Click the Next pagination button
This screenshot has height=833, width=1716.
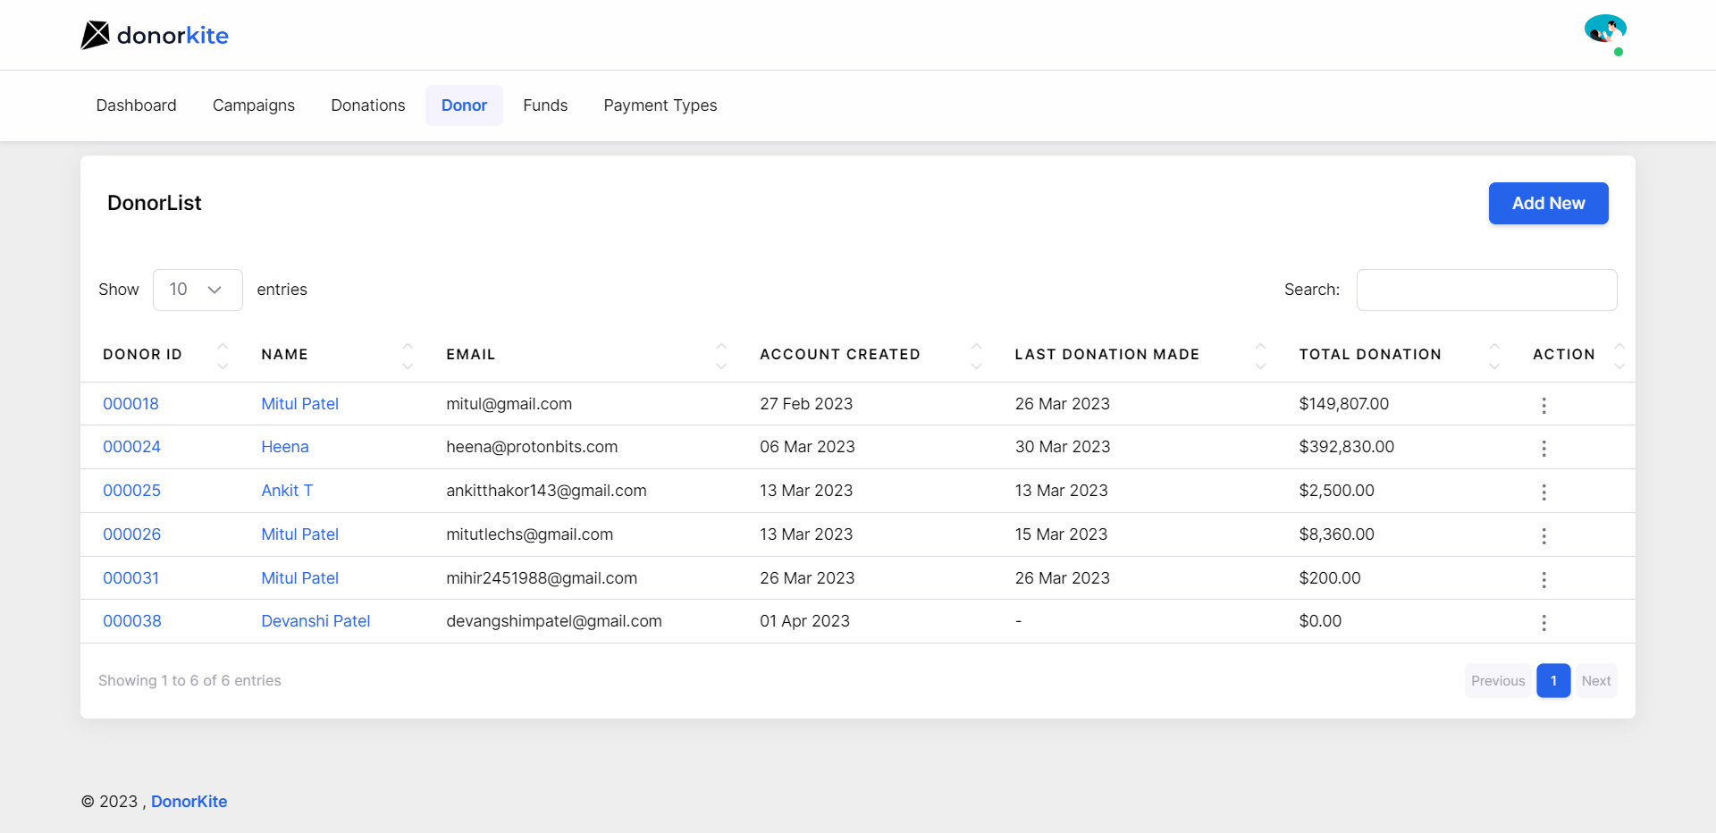point(1595,681)
